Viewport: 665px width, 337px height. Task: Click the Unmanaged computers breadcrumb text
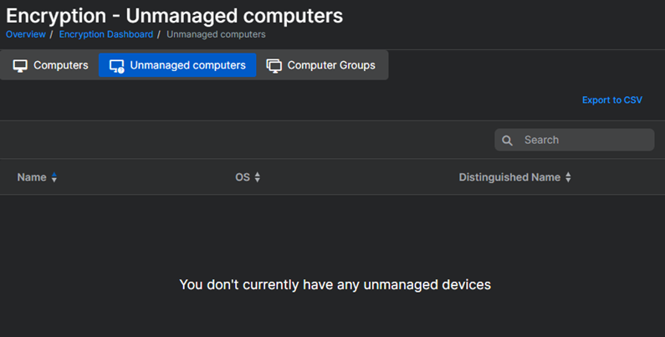(x=216, y=34)
